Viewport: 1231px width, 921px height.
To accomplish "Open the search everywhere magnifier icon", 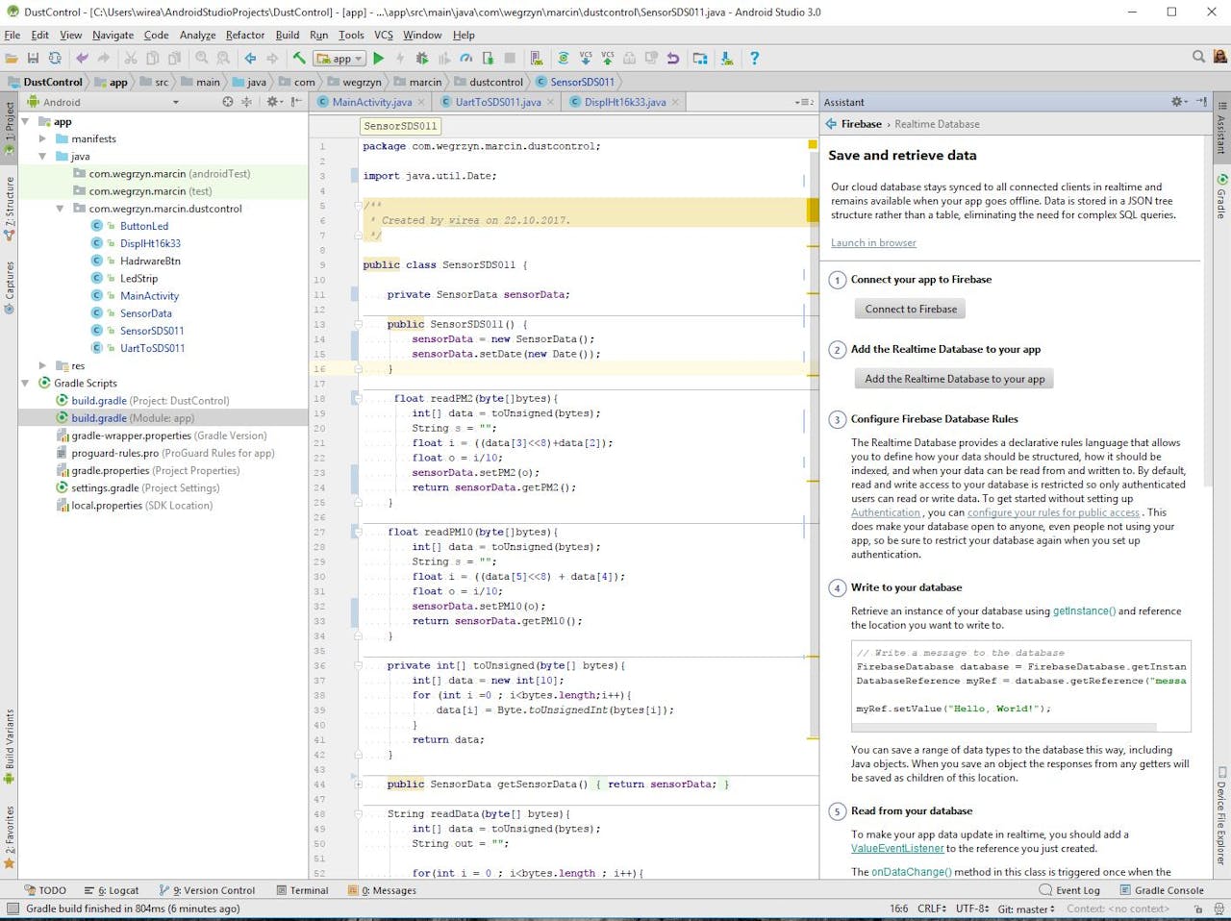I will tap(1198, 58).
